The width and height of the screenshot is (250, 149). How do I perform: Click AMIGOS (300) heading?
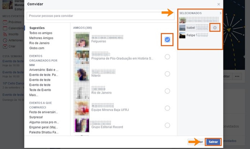tap(82, 28)
